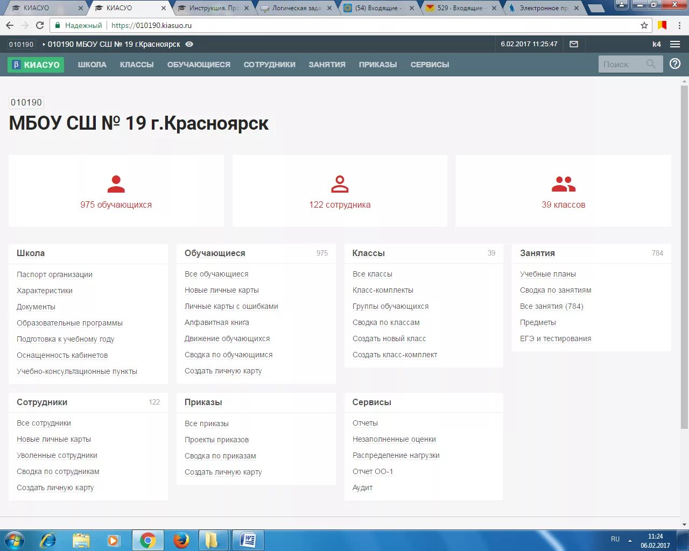The height and width of the screenshot is (551, 689).
Task: Open the ЗАНЯТИЯ menu
Action: [327, 65]
